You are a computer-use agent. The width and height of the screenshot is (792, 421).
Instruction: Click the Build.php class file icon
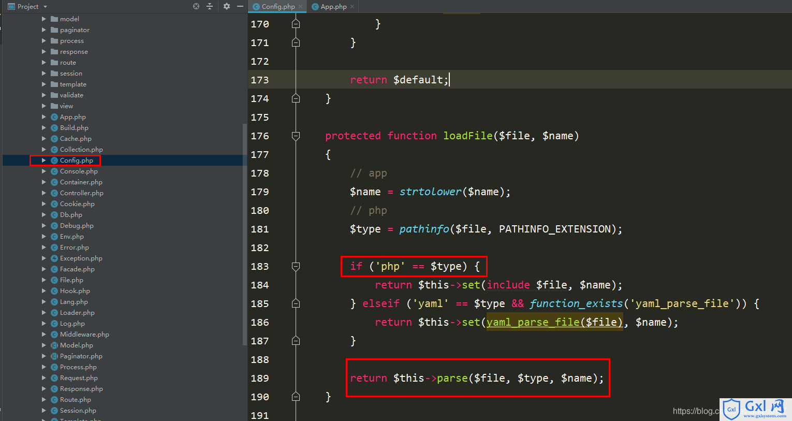pos(54,128)
